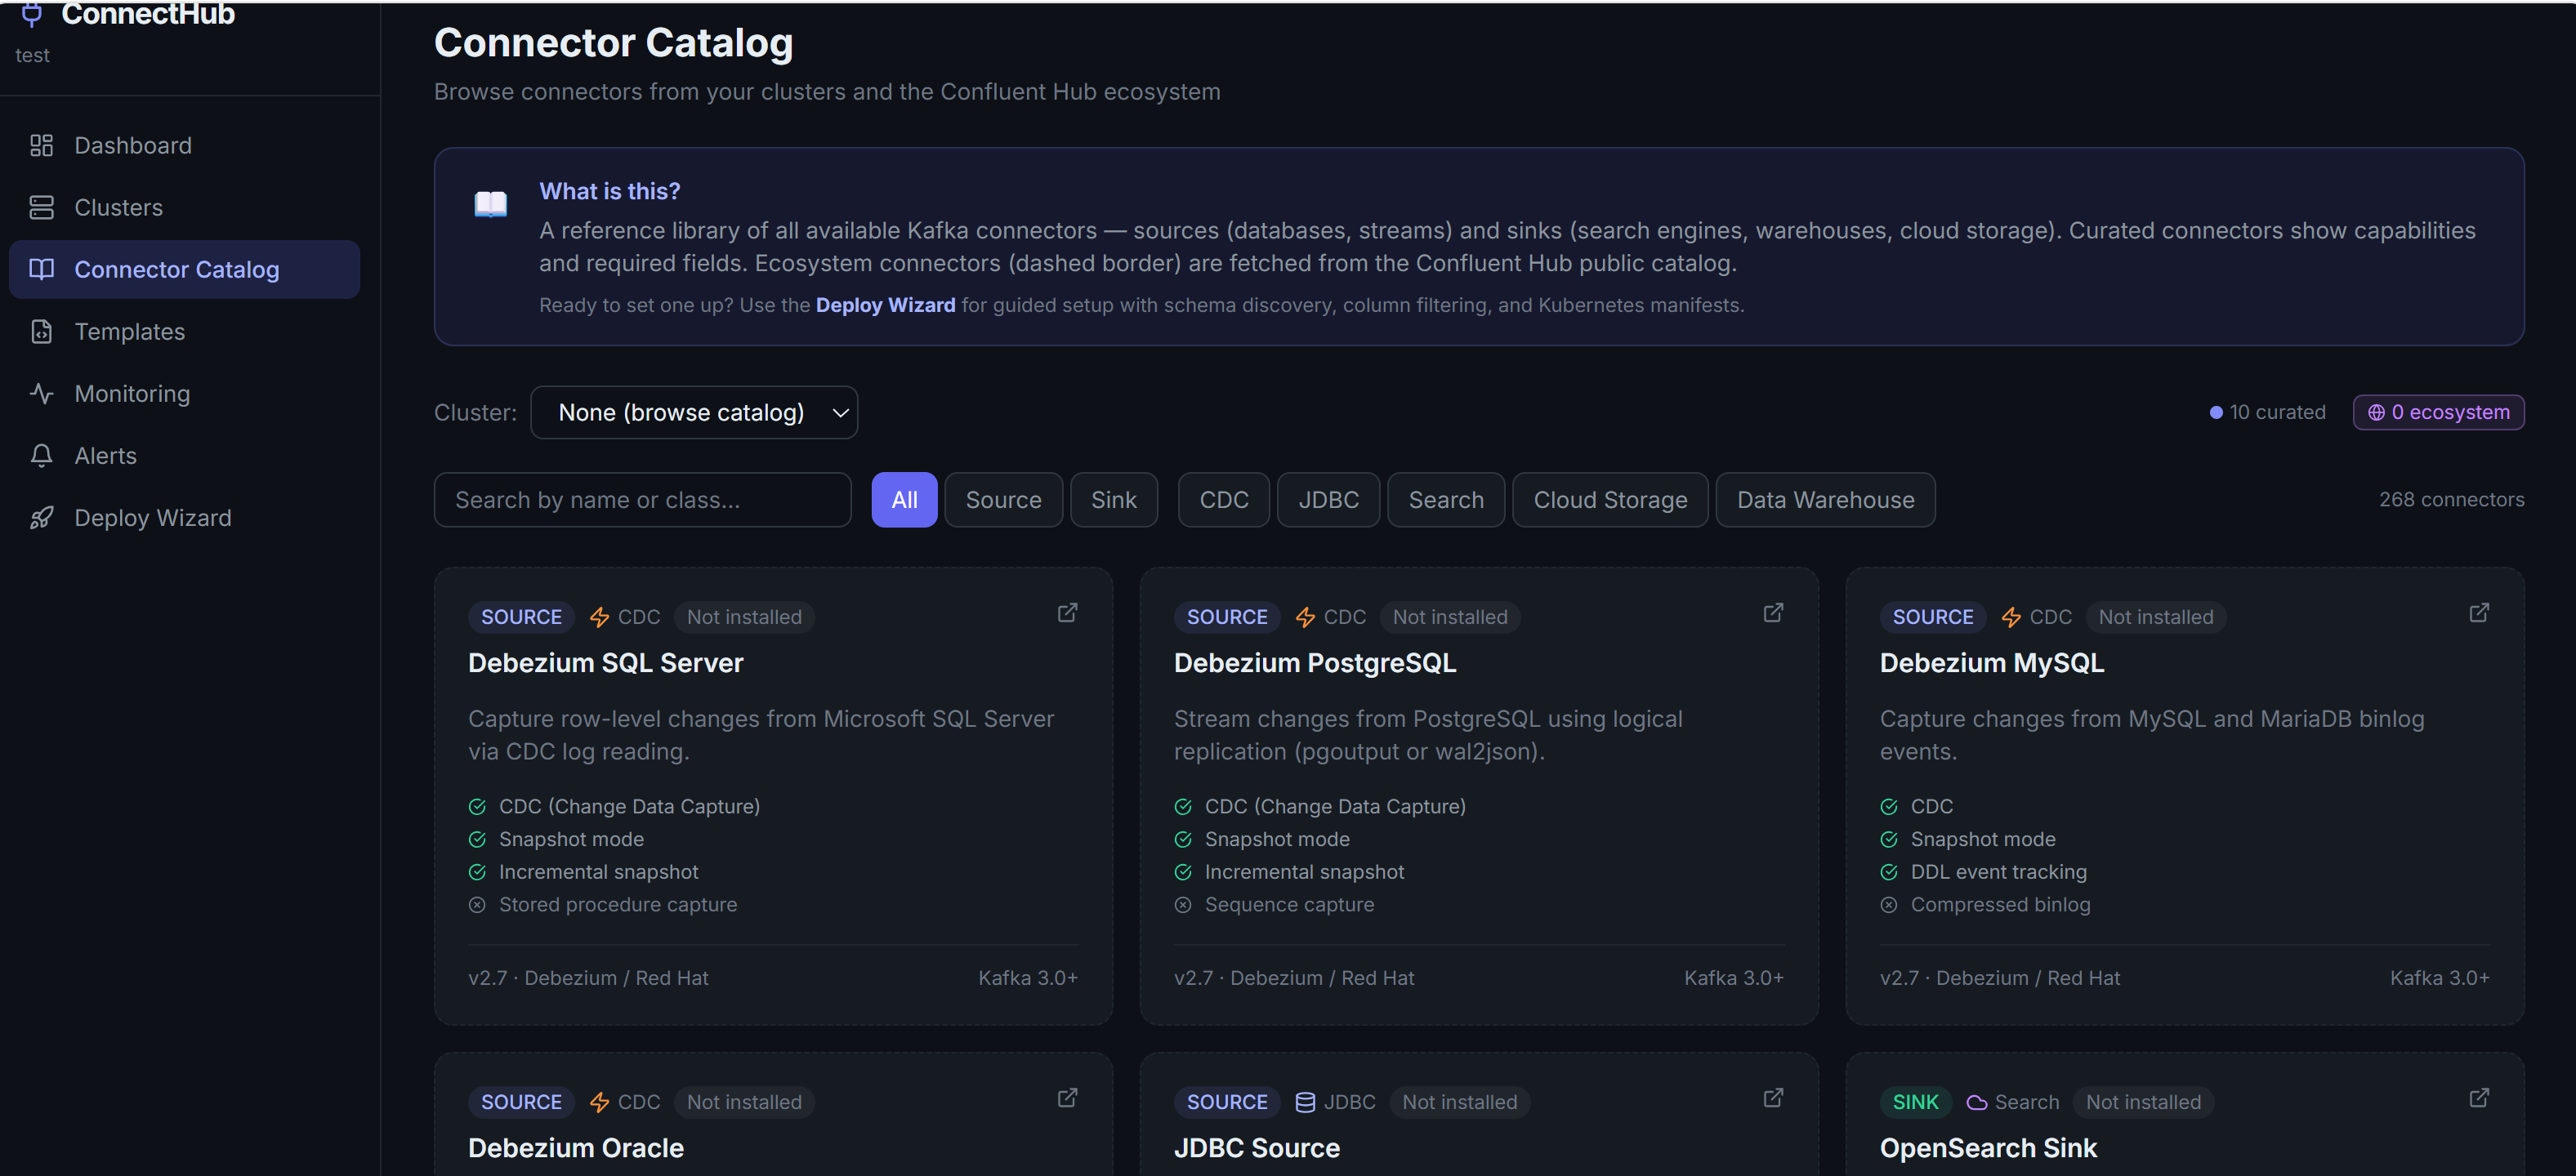Click lightning CDC icon on Debezium Oracle card
The image size is (2576, 1176).
(x=599, y=1102)
